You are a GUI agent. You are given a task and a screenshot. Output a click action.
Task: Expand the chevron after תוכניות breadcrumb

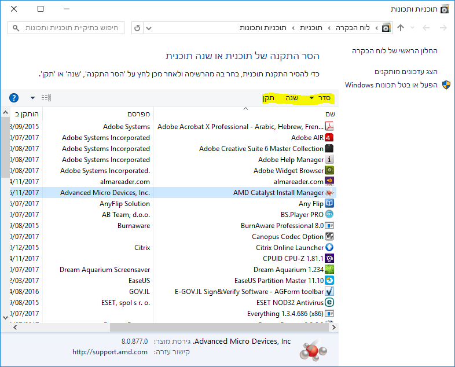click(293, 28)
